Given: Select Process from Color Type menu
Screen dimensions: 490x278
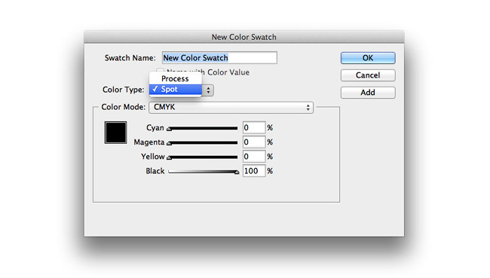Looking at the screenshot, I should (x=176, y=78).
